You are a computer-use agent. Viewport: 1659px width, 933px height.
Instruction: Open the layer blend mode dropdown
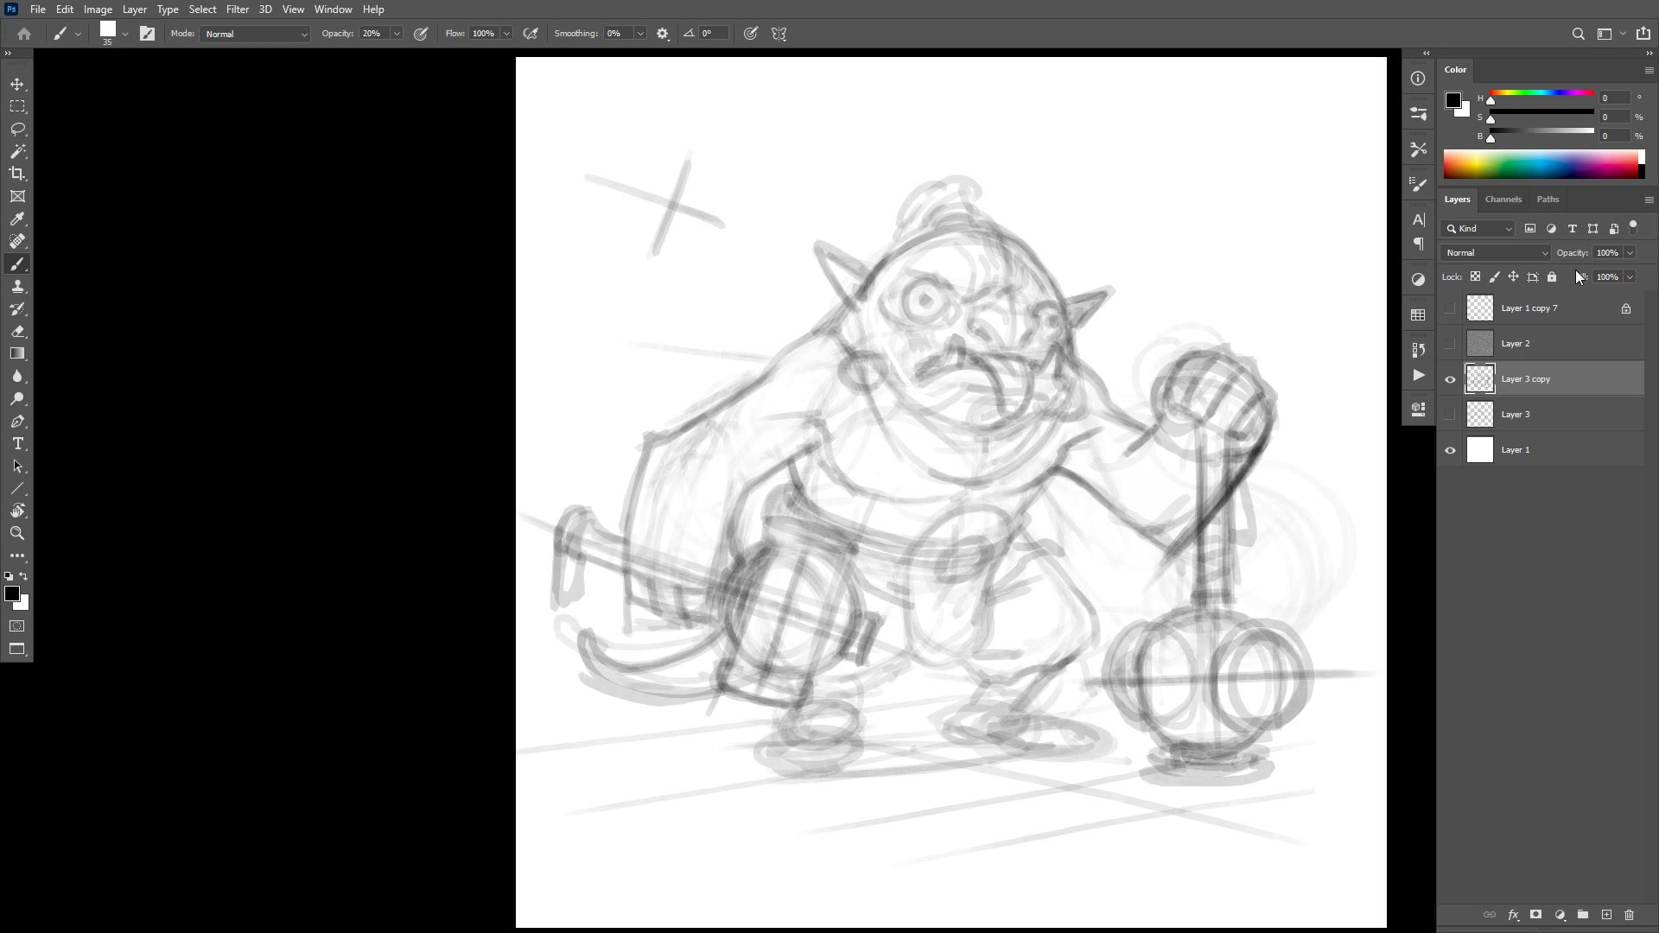(1496, 253)
